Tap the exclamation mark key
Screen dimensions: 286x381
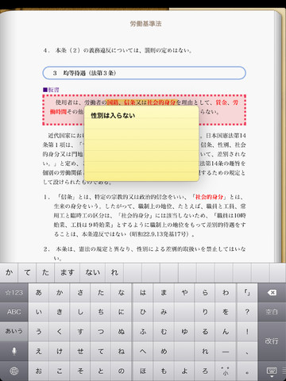pos(247,332)
